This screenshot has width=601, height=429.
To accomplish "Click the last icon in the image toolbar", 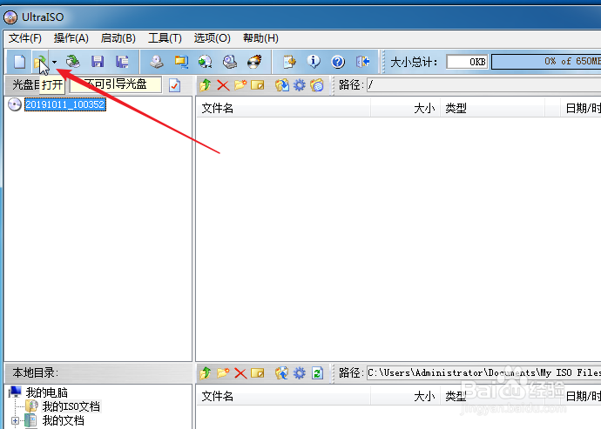I will 317,85.
